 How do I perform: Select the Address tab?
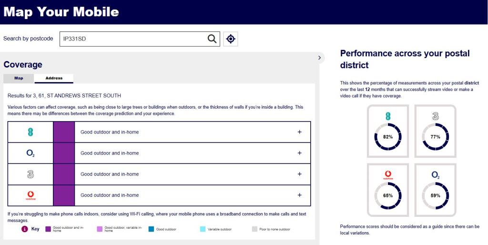pos(54,78)
